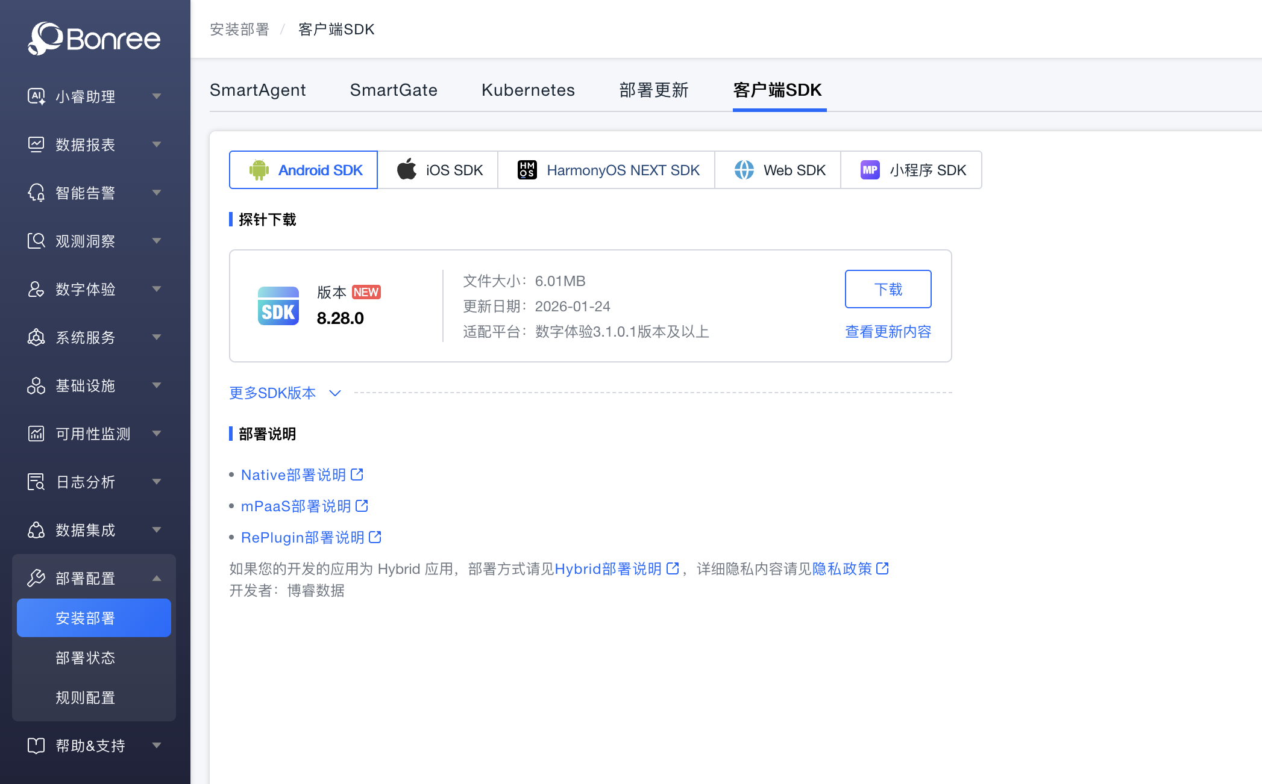Select the 客户端SDK tab
This screenshot has width=1262, height=784.
[777, 90]
